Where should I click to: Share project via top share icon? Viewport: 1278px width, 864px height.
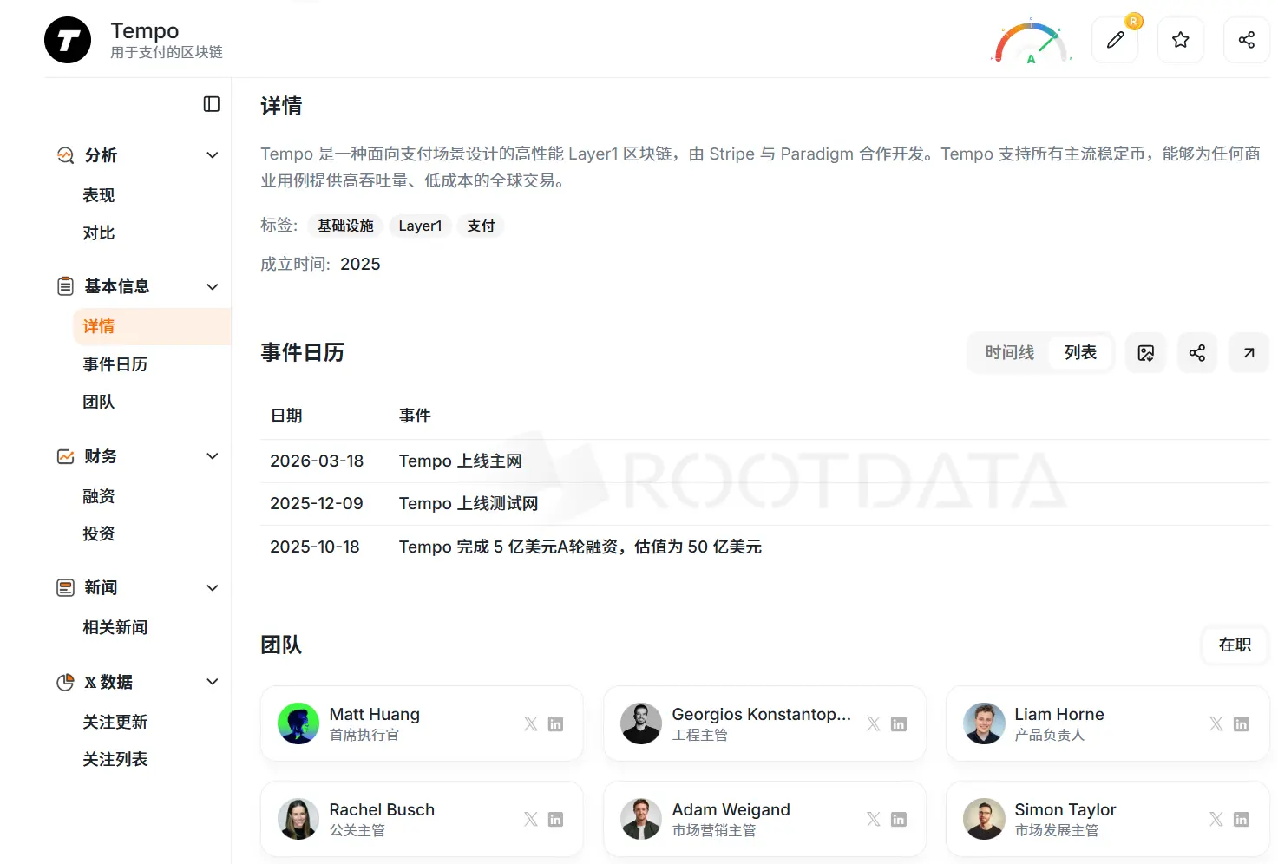(1247, 40)
